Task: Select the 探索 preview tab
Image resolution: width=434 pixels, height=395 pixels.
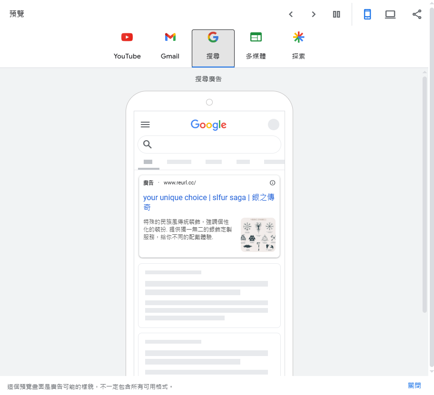Action: point(298,46)
